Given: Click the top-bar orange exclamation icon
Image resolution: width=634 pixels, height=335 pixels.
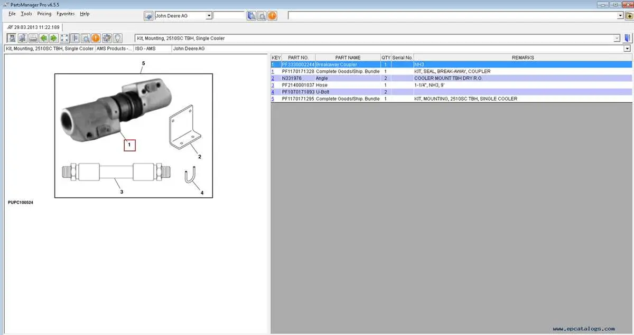Looking at the screenshot, I should (x=272, y=16).
